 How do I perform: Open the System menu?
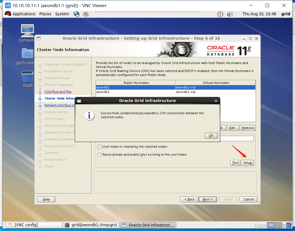[62, 14]
